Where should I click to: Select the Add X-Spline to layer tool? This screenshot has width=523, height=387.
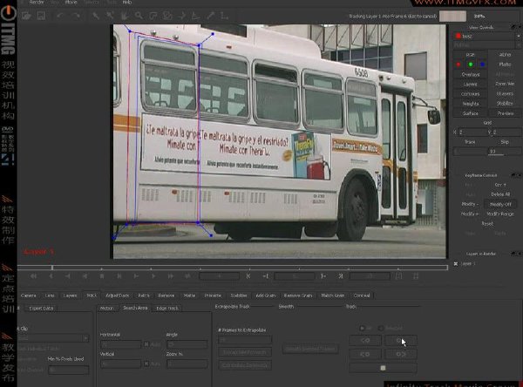(x=167, y=16)
